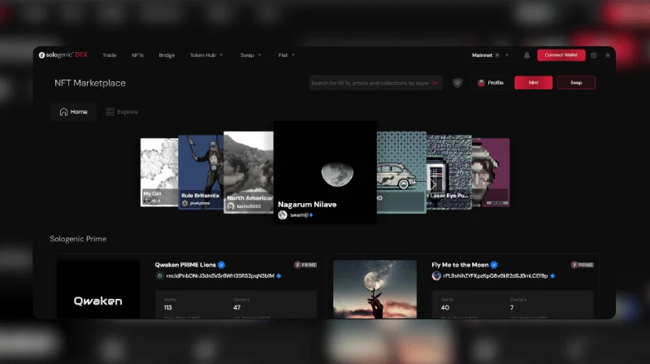
Task: Open the vintage car NFT card
Action: pos(401,172)
